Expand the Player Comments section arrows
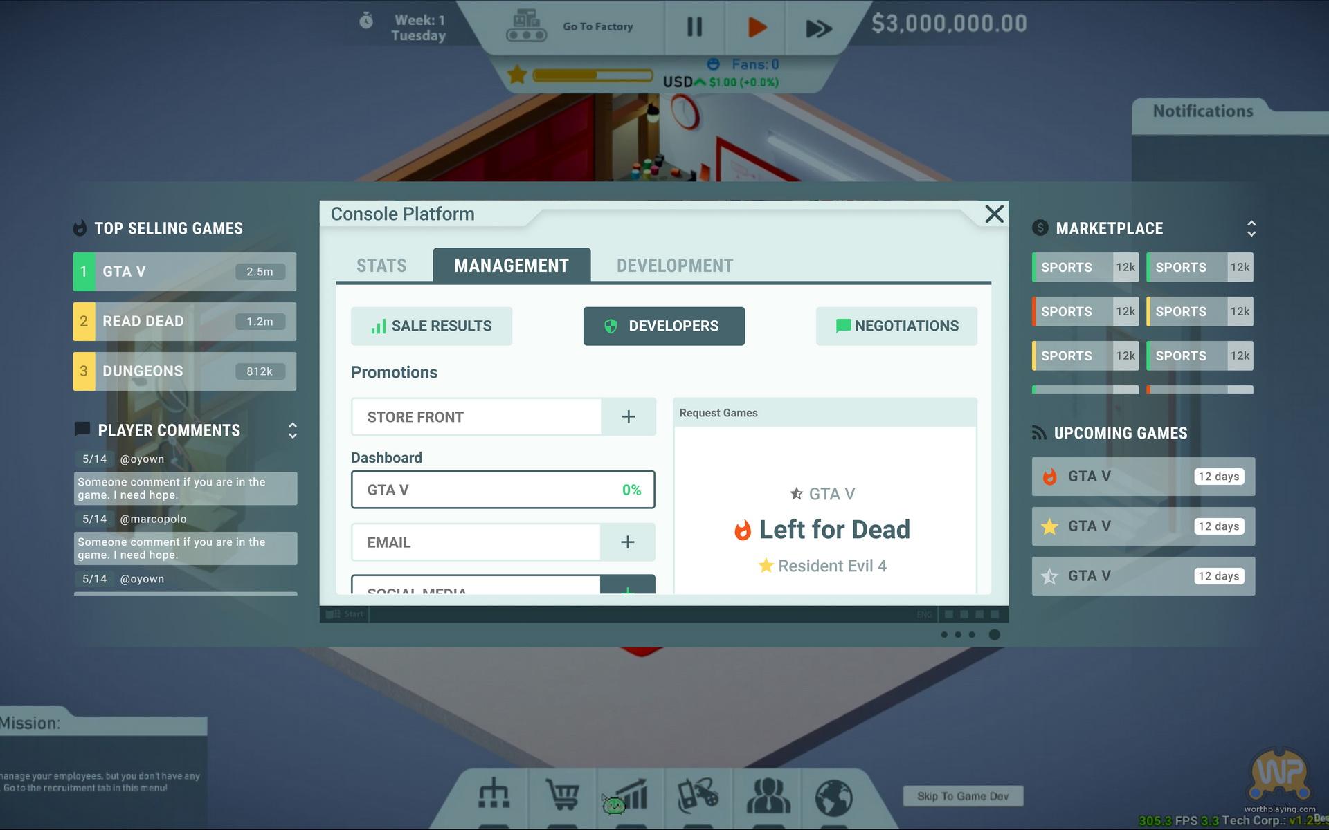This screenshot has height=830, width=1329. point(292,430)
